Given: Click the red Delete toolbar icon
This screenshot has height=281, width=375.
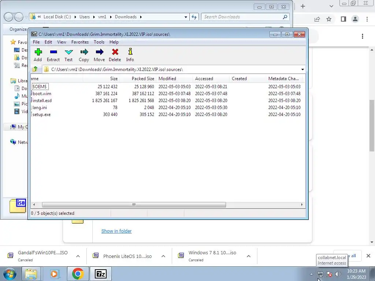Looking at the screenshot, I should (x=115, y=55).
